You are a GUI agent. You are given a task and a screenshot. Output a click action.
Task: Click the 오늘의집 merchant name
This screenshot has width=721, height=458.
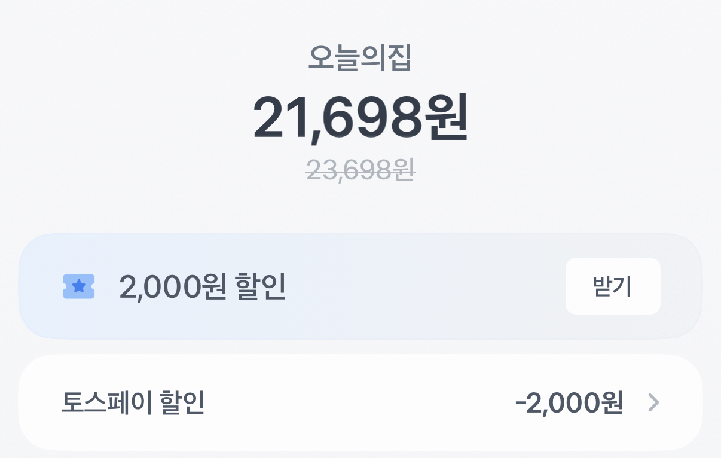point(360,59)
